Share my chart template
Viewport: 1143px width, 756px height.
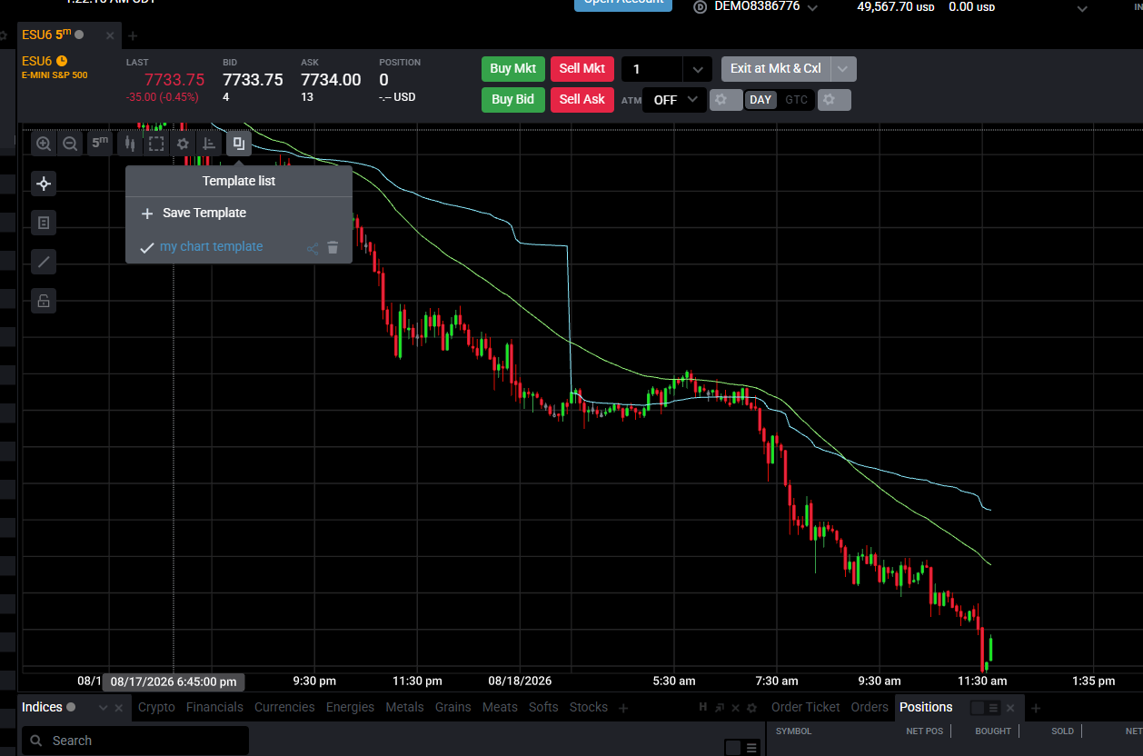(313, 248)
